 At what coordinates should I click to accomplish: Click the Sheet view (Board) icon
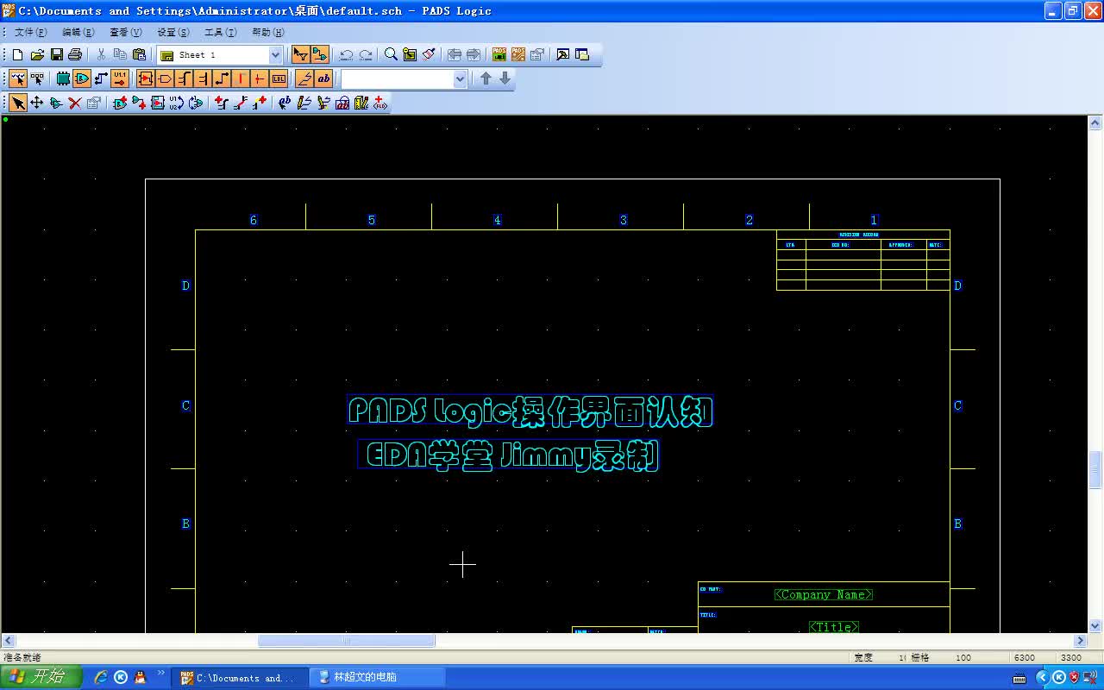point(410,54)
